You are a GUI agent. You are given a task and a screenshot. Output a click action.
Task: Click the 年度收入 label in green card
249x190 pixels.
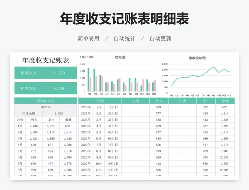(29, 73)
